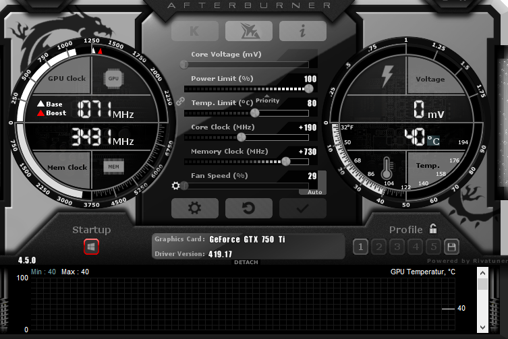Click the GPU chip icon in the clock gauge
This screenshot has width=508, height=339.
point(113,79)
